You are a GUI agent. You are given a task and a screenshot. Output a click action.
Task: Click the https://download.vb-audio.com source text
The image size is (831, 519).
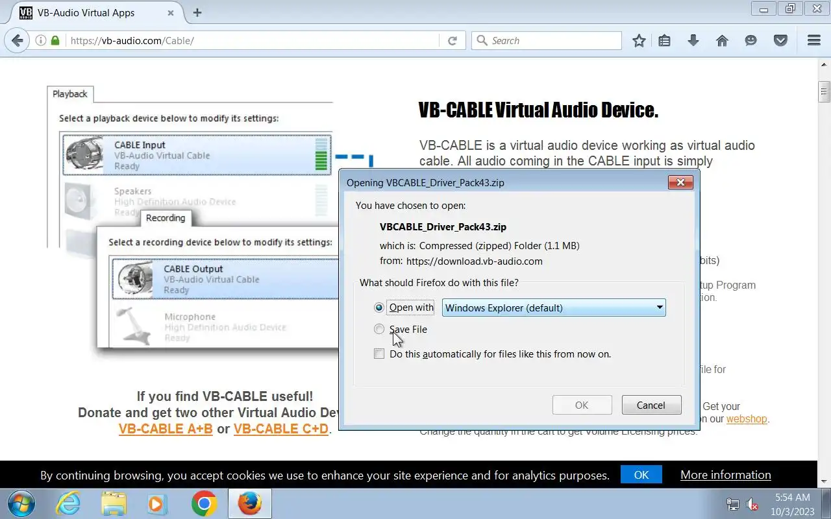(x=474, y=261)
